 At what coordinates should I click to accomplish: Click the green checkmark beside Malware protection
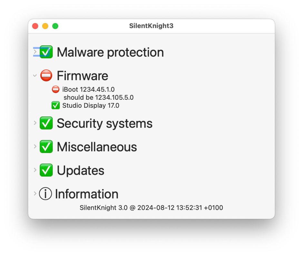46,52
